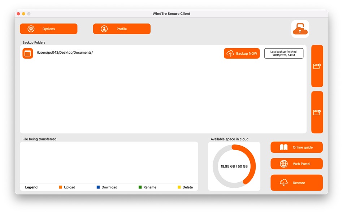
Task: Click the cloud storage usage ring
Action: (234, 166)
